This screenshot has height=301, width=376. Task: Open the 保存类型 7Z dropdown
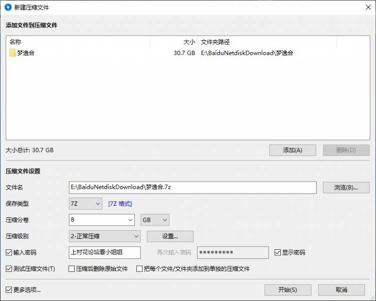[x=85, y=204]
